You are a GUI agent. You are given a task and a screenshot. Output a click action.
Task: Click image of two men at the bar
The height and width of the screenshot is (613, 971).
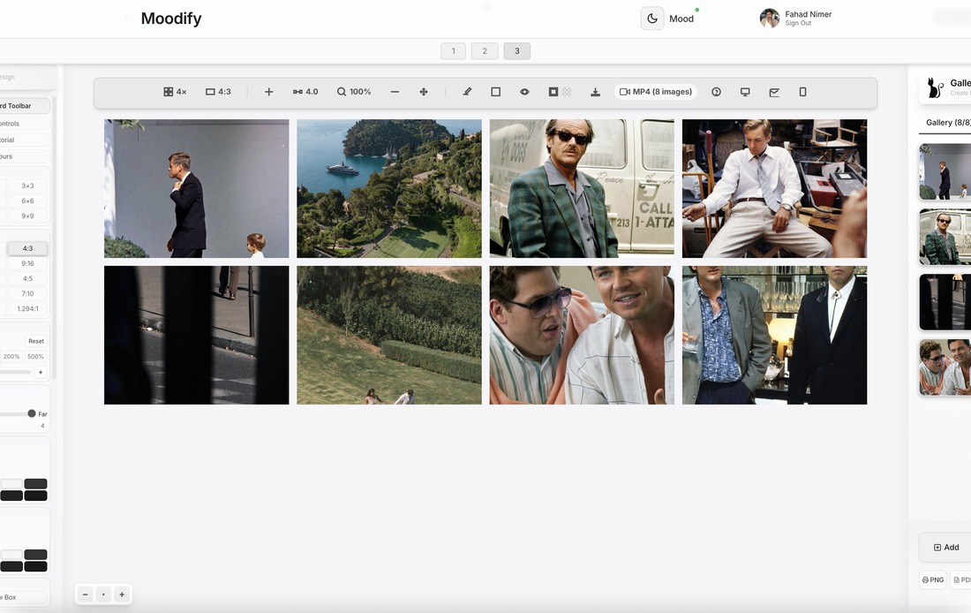pyautogui.click(x=774, y=336)
